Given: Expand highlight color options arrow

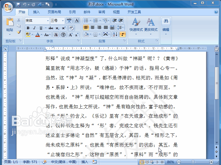Looking at the screenshot, I should (x=32, y=35).
